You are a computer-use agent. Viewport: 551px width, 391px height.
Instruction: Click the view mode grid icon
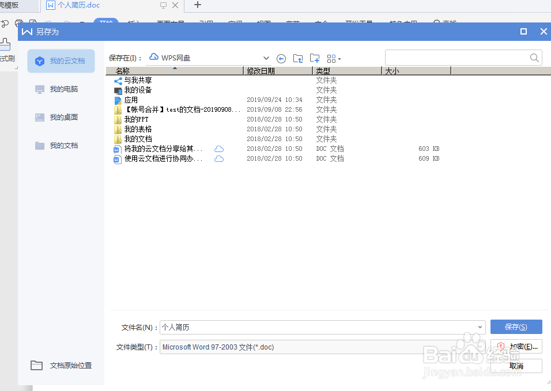(333, 58)
